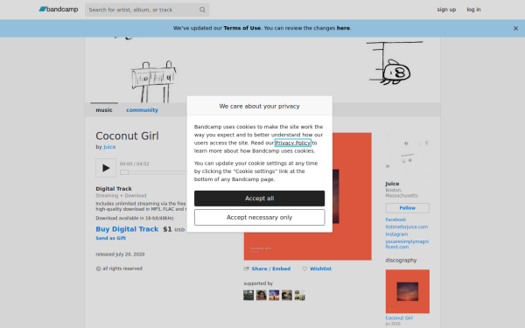
Task: Switch to the music tab
Action: pos(104,110)
